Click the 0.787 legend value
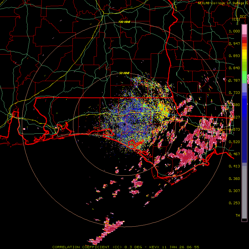Viewport: 249px width, 249px height. 234,80
